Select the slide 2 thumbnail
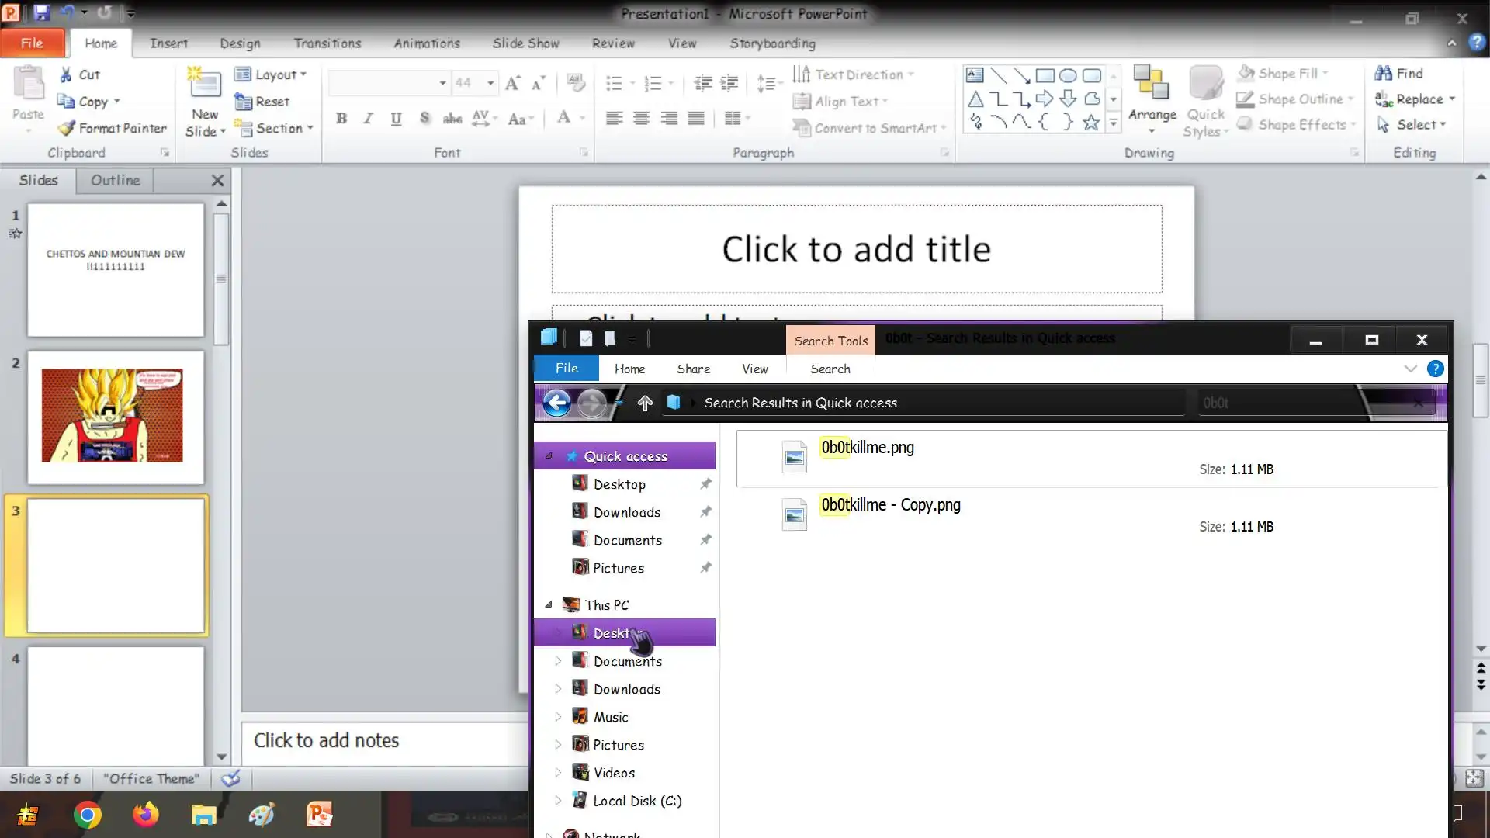 (116, 417)
